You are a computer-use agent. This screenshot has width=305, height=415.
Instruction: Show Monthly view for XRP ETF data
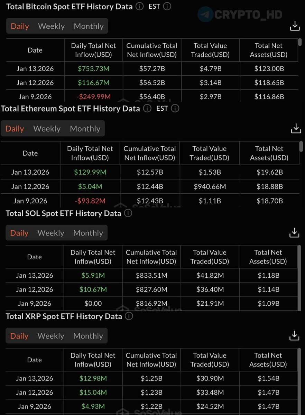[88, 336]
